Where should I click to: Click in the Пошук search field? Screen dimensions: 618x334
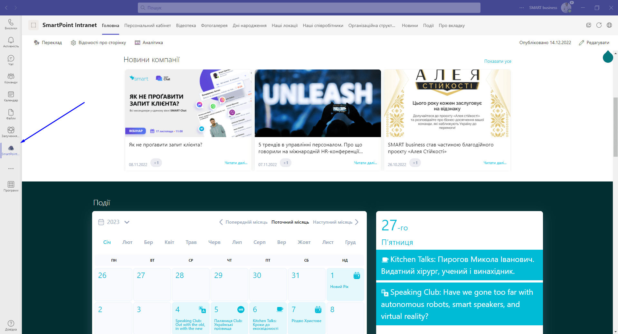pyautogui.click(x=309, y=8)
